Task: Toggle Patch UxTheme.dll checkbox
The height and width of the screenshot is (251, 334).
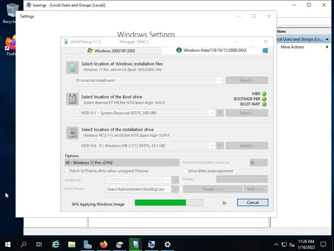Action: (x=67, y=171)
